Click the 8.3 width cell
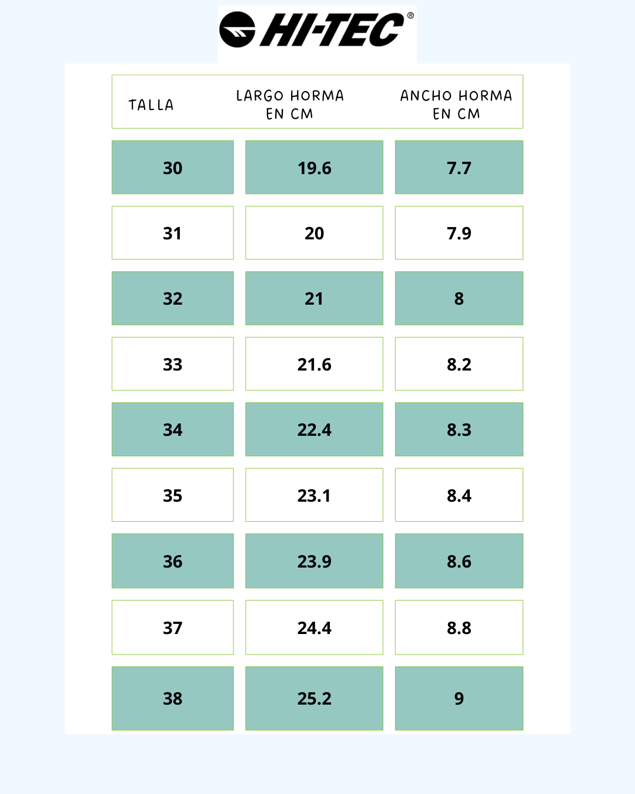The image size is (635, 794). [x=459, y=429]
